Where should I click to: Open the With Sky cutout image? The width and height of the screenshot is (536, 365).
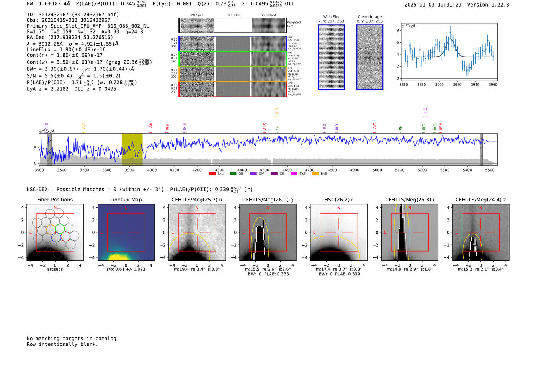point(331,57)
